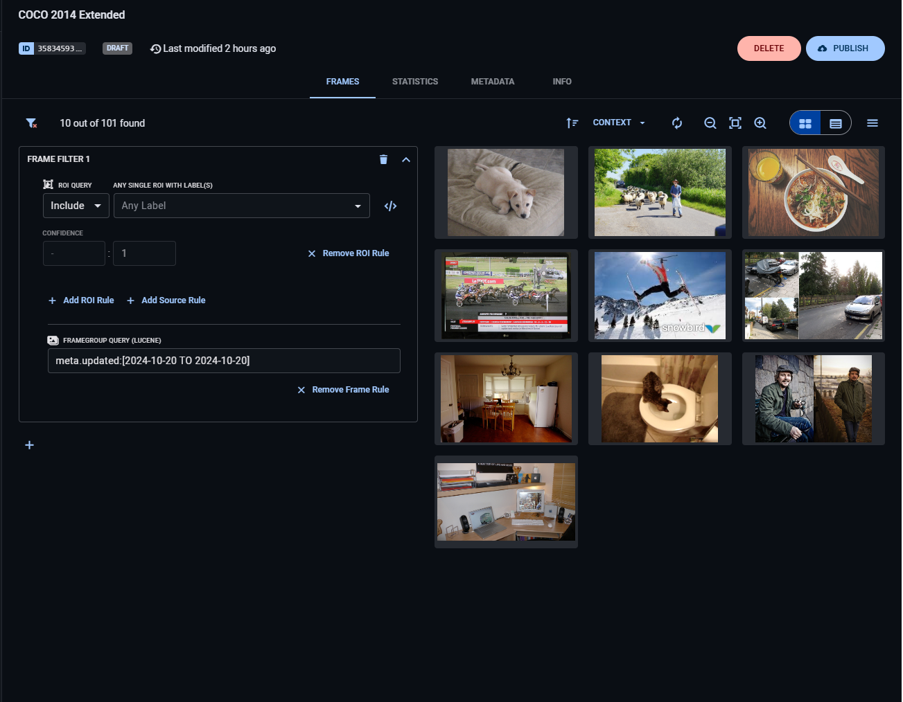Click the Remove ROI Rule link
903x702 pixels.
pyautogui.click(x=349, y=253)
